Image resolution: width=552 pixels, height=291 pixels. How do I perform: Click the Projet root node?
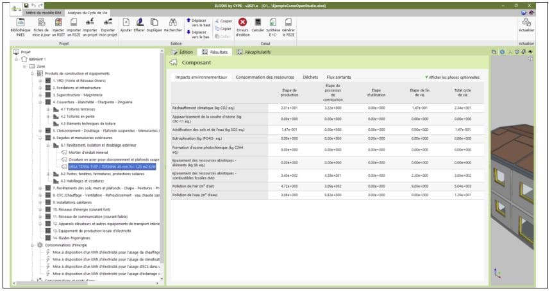pos(26,52)
